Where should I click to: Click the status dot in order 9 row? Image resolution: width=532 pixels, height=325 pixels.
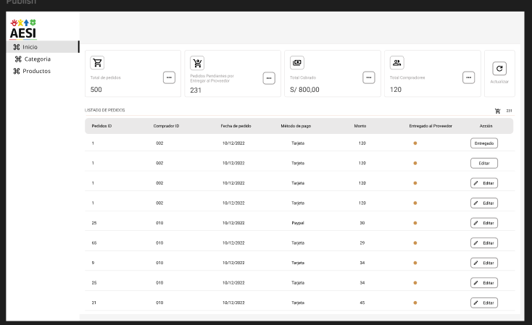point(415,263)
